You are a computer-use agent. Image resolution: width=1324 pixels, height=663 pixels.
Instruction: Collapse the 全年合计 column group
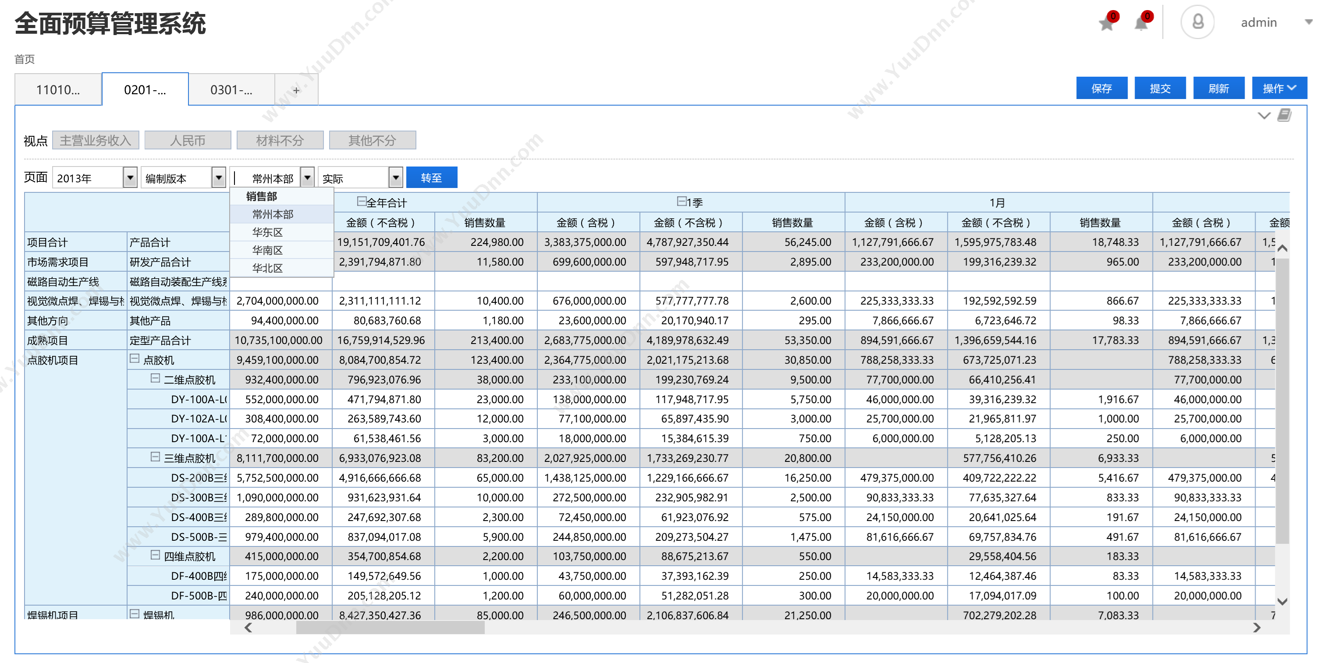point(361,202)
